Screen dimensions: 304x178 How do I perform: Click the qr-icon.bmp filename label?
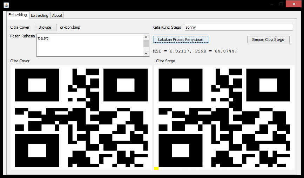70,27
